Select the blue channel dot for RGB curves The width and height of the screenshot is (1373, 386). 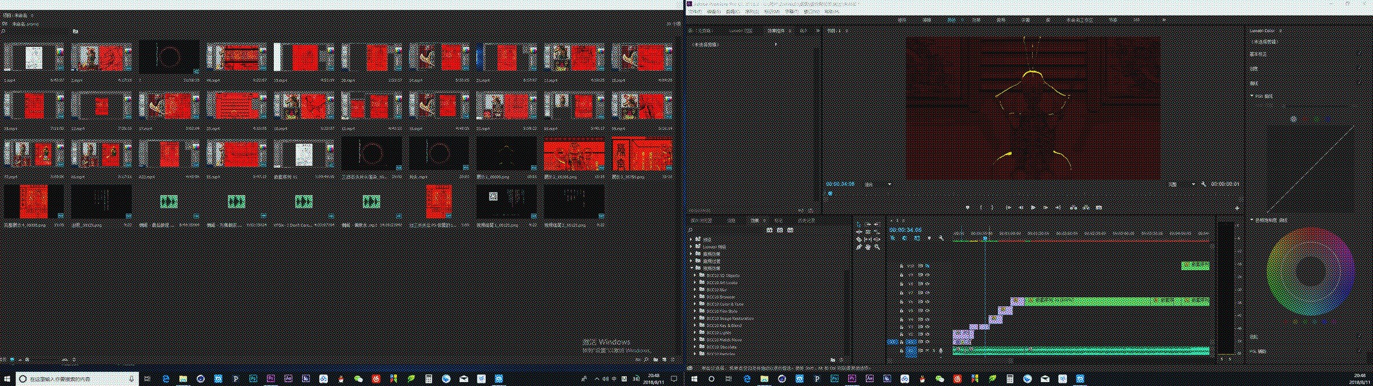pos(1327,119)
